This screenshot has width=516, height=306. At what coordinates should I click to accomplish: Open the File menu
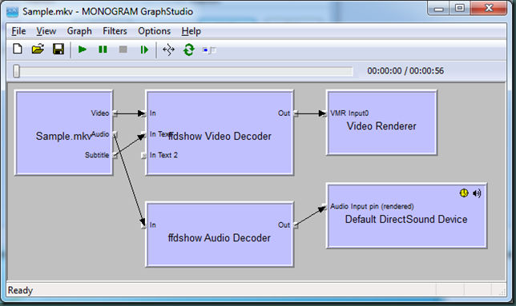[18, 31]
